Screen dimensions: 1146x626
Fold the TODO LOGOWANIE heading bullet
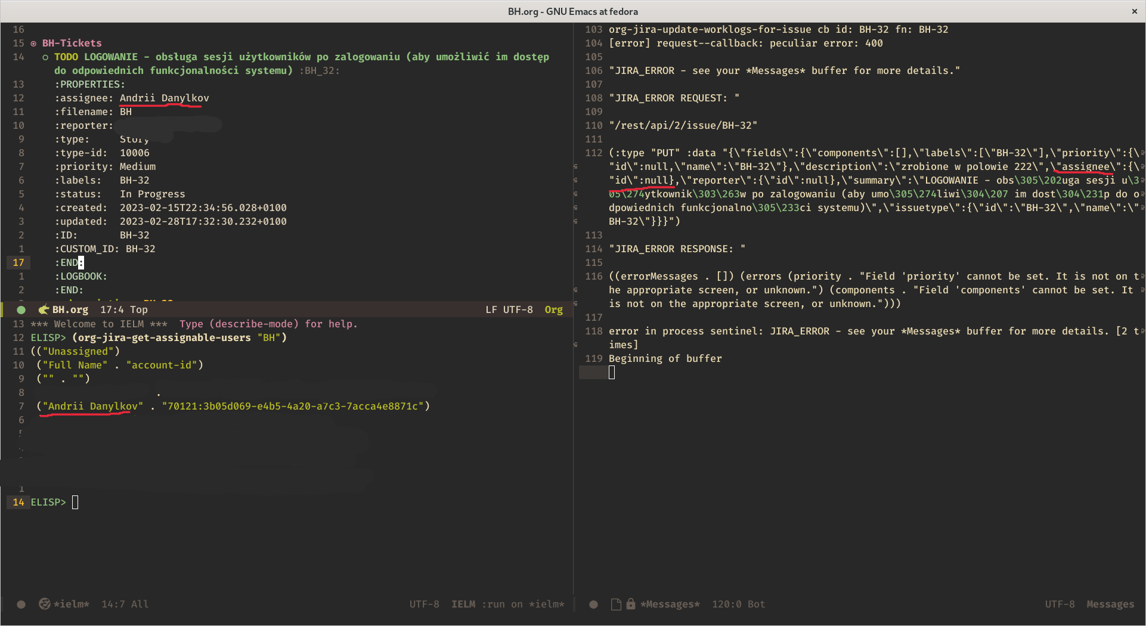pyautogui.click(x=45, y=57)
